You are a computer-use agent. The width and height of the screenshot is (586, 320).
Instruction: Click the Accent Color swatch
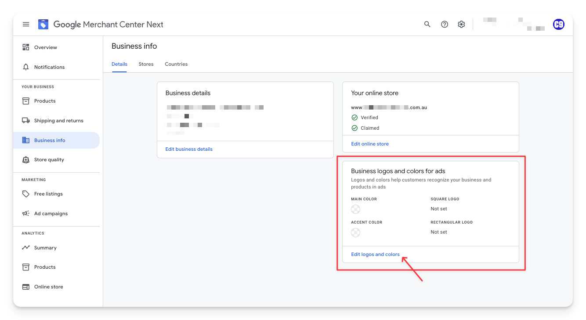(x=356, y=232)
